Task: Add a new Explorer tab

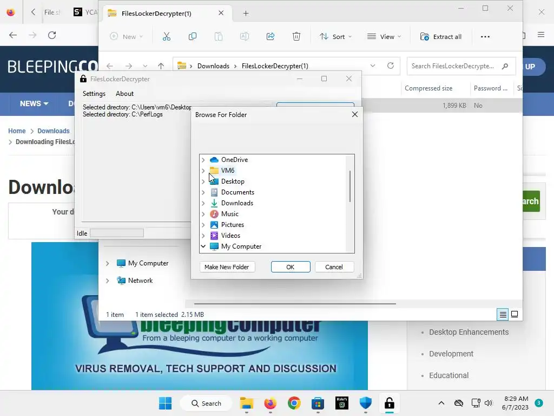Action: tap(246, 14)
